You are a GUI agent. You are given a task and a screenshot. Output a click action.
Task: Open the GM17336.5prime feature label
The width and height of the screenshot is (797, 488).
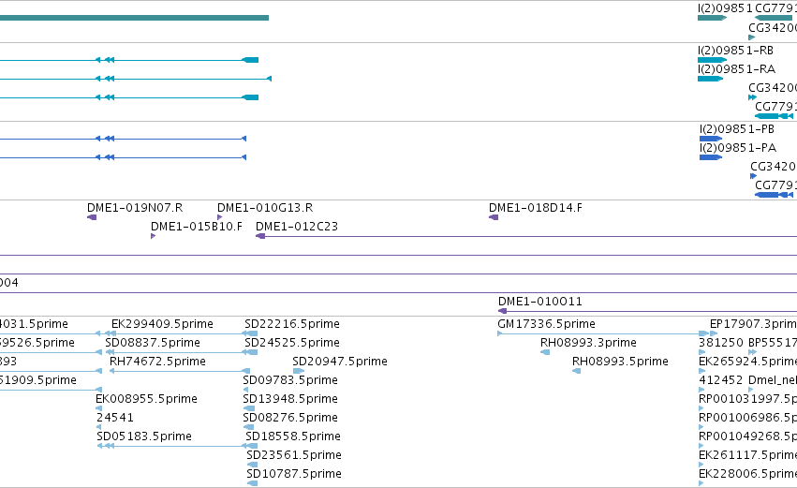tap(546, 324)
